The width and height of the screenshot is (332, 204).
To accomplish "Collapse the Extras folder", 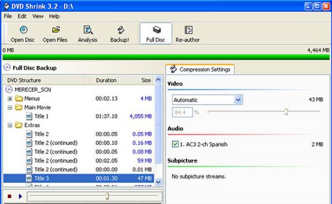I will (x=10, y=125).
